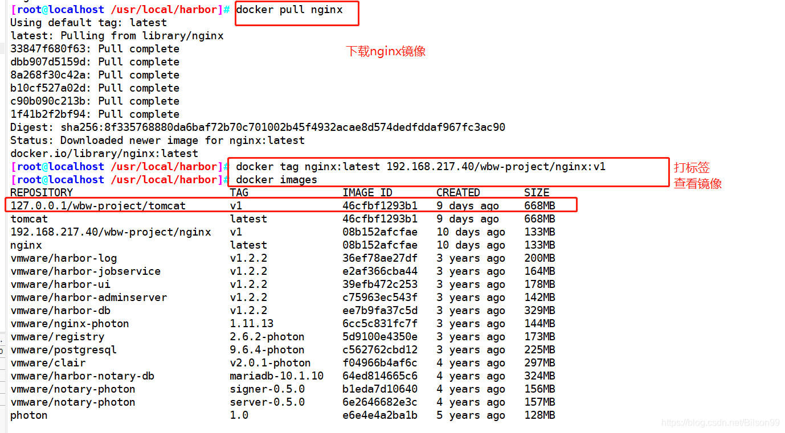Select image ID '36ef78ae27df'
This screenshot has width=785, height=433.
[380, 258]
